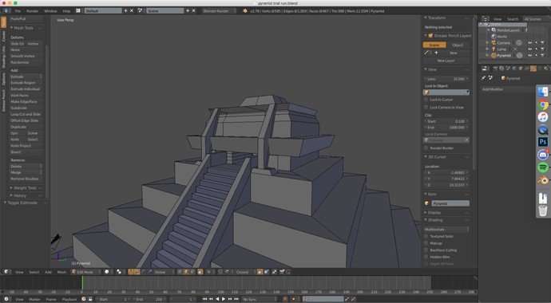Select the Photoshop icon in the dock
Image resolution: width=551 pixels, height=303 pixels.
coord(543,142)
